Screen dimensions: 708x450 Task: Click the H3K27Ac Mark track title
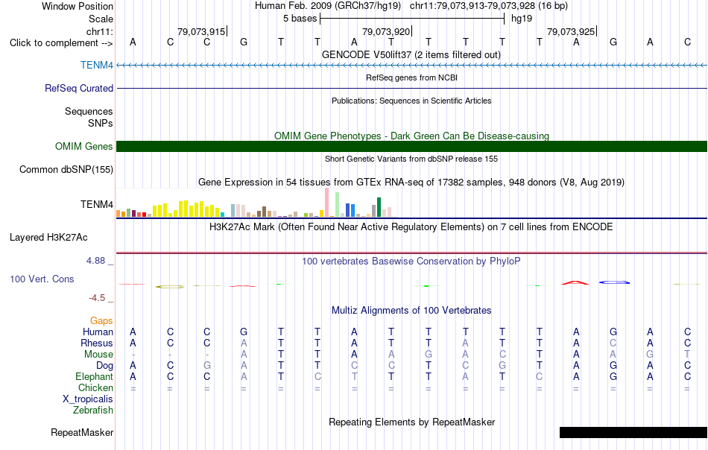(x=411, y=226)
